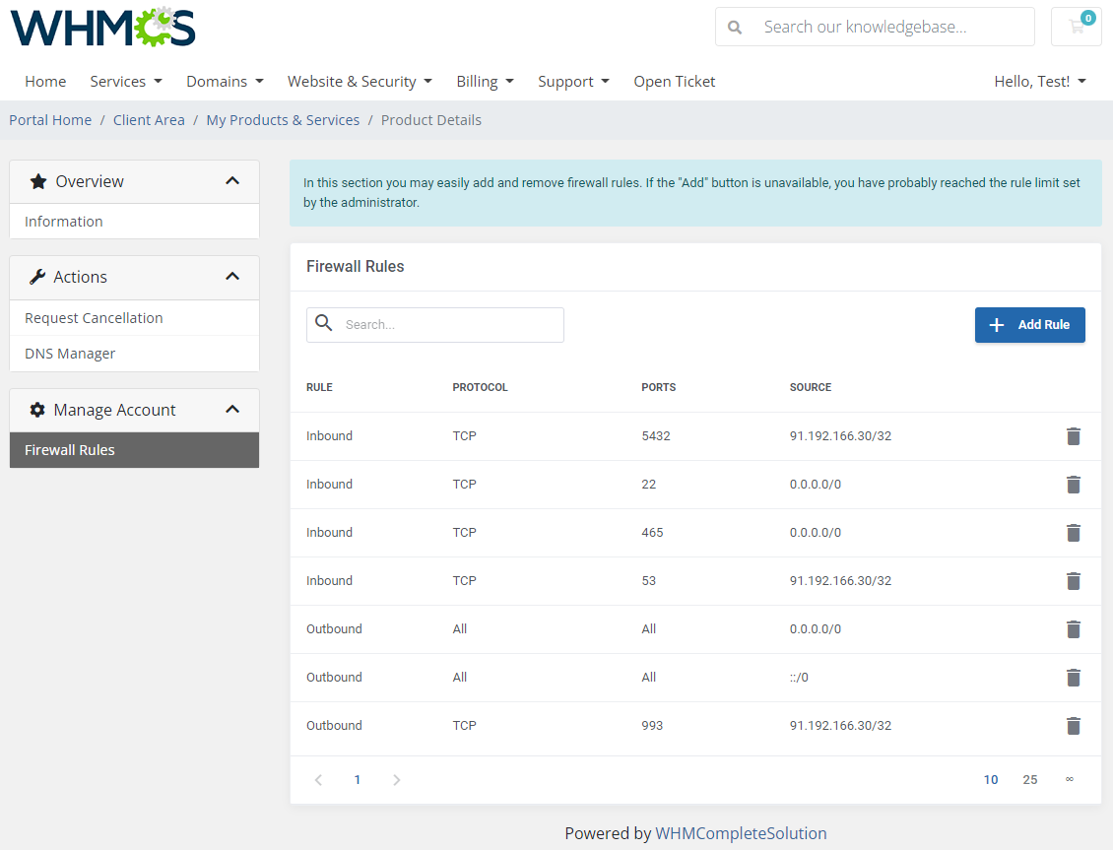This screenshot has width=1113, height=850.
Task: Click the magnifier icon in the rules search bar
Action: pos(324,324)
